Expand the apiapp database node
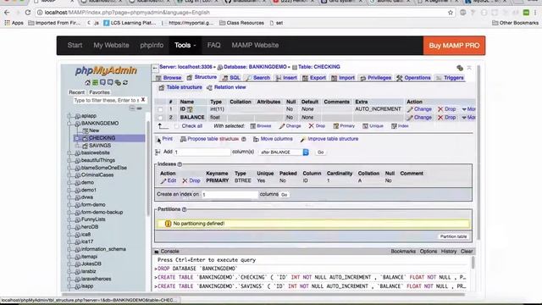 (69, 116)
